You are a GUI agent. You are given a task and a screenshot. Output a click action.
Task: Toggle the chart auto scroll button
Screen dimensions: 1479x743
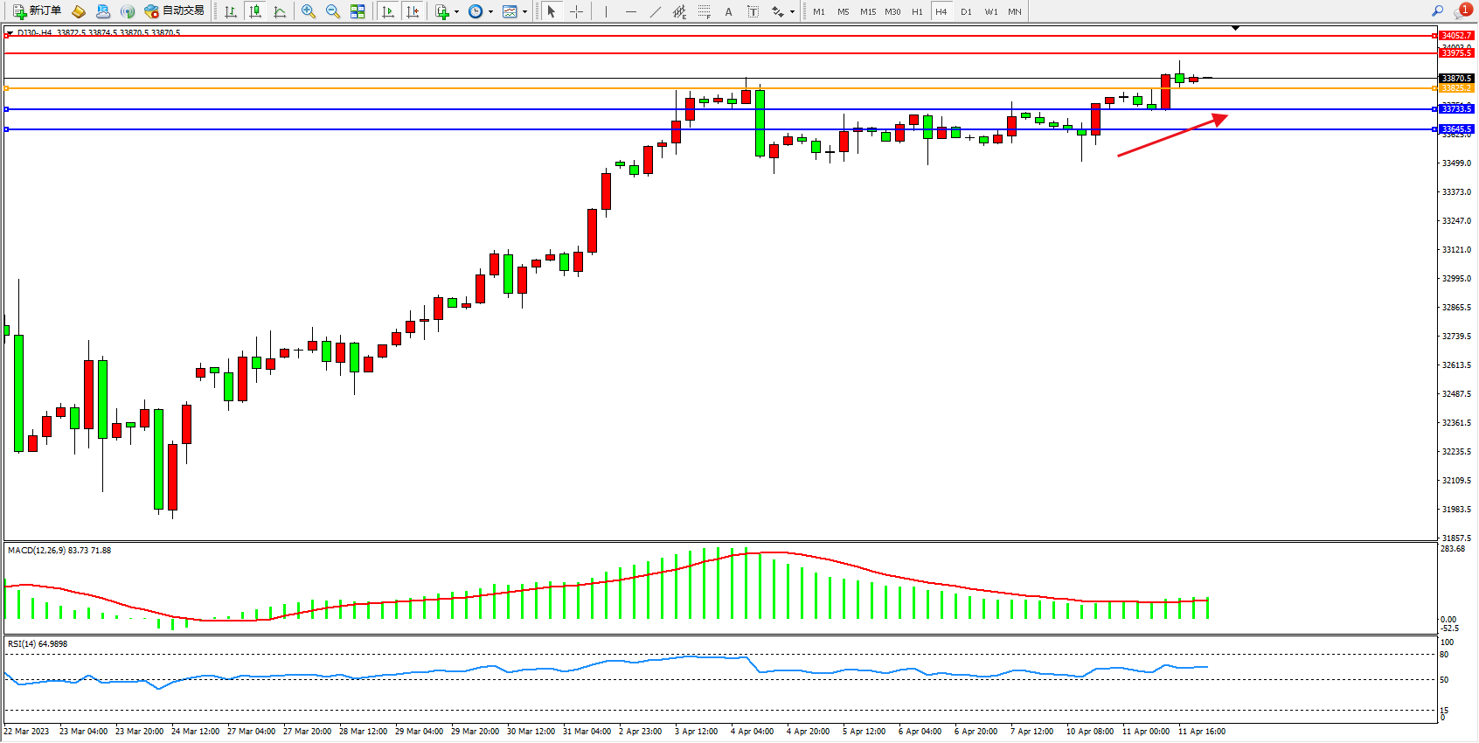pyautogui.click(x=388, y=11)
